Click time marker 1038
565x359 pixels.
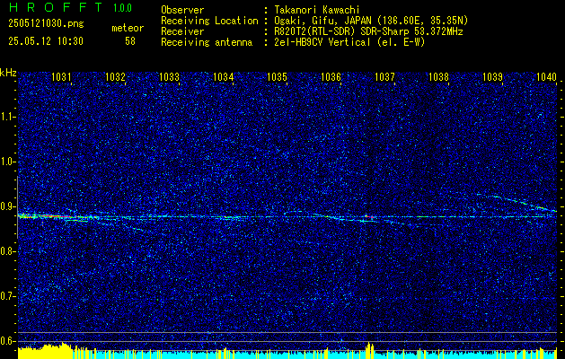pos(438,76)
